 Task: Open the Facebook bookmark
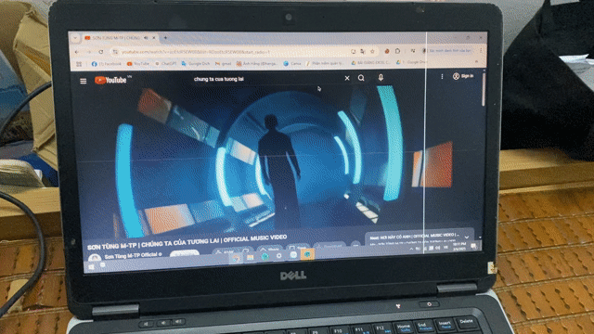point(107,64)
